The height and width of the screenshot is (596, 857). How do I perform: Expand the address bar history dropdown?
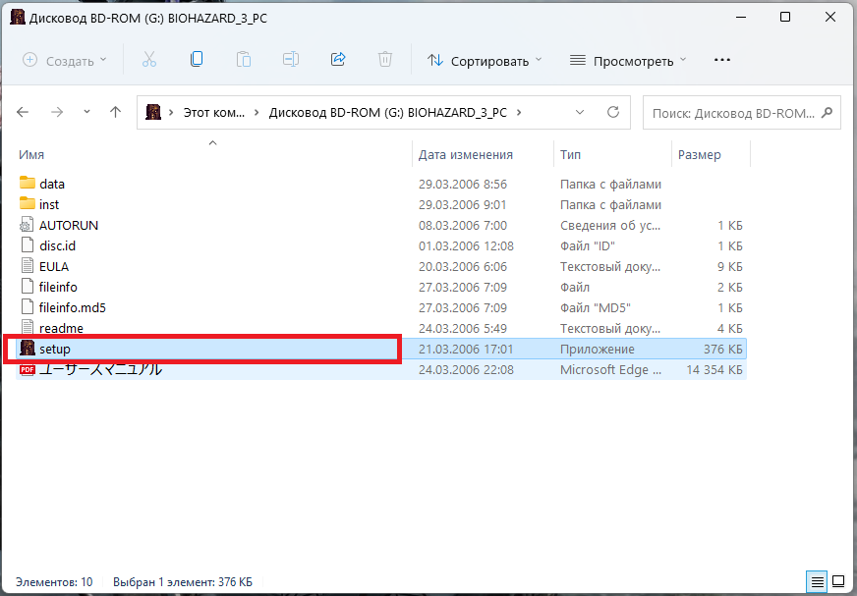click(580, 113)
